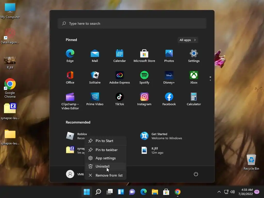Open Solitaire game
This screenshot has width=264, height=198.
95,78
